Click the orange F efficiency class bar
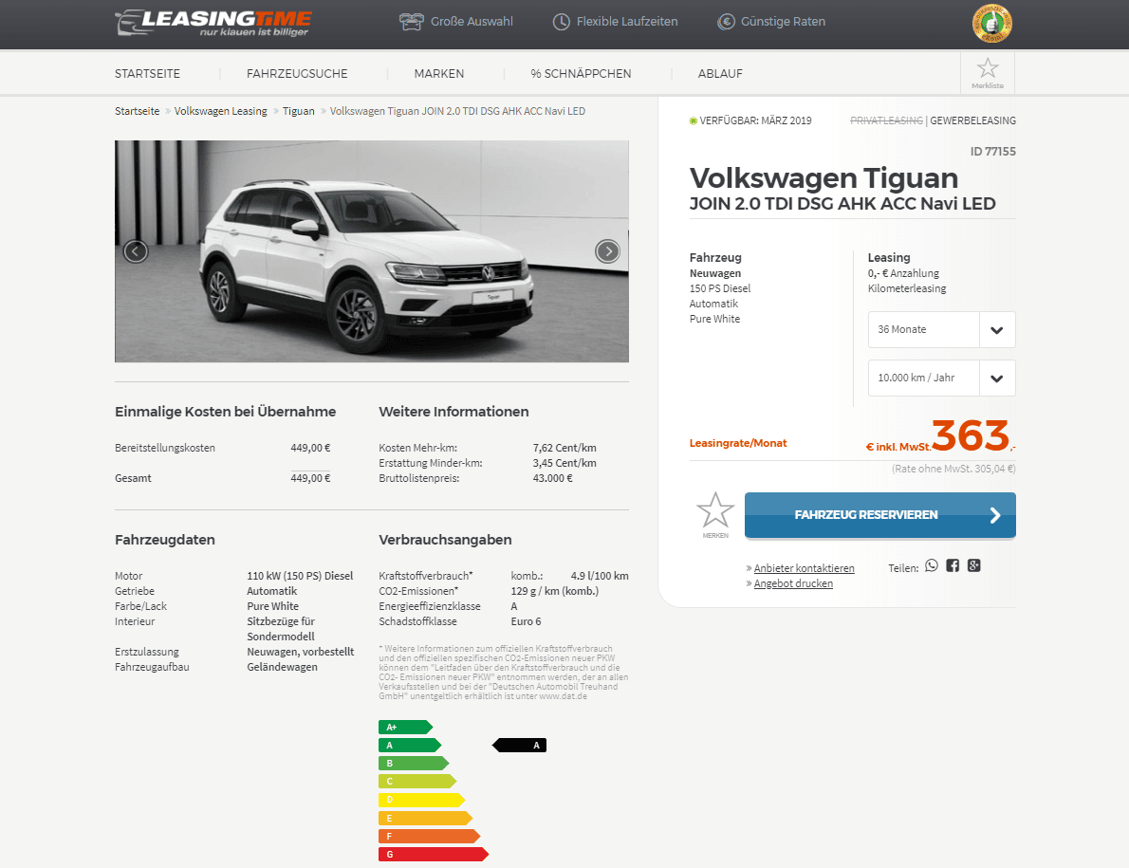This screenshot has height=868, width=1129. tap(429, 837)
